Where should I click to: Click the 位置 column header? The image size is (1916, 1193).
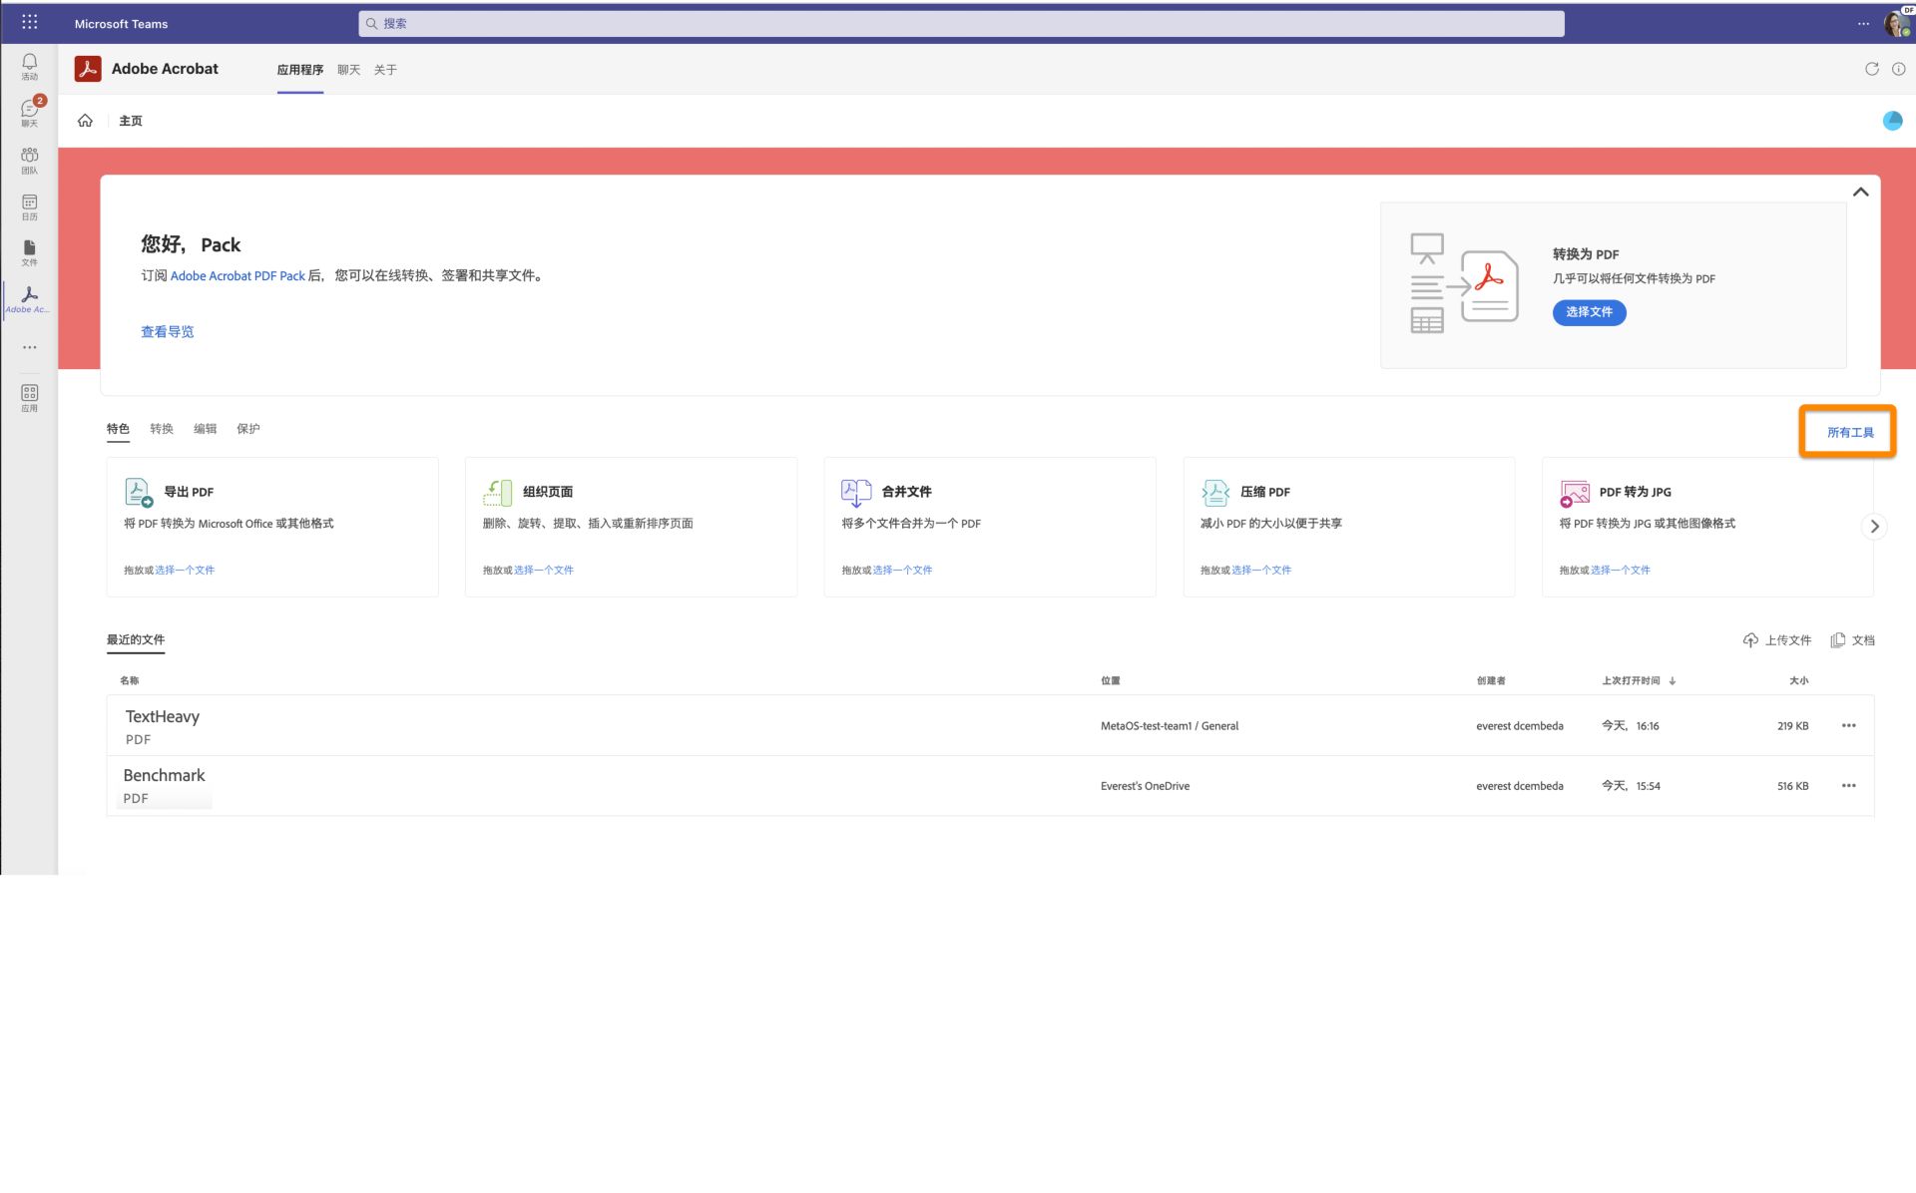pos(1110,680)
